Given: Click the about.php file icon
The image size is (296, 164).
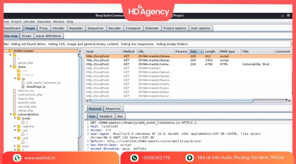Looking at the screenshot, I should [x=14, y=63].
